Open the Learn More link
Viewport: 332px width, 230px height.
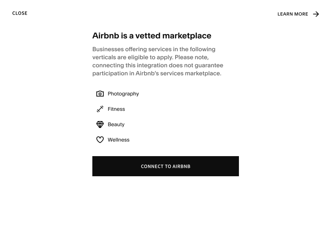(293, 14)
